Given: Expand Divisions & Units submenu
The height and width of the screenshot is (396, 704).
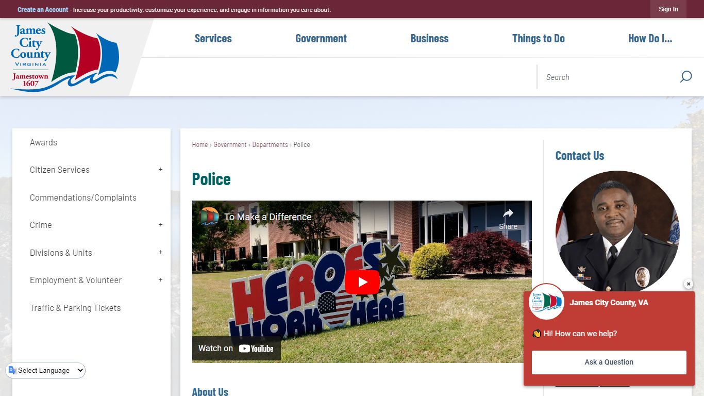Looking at the screenshot, I should [x=160, y=253].
